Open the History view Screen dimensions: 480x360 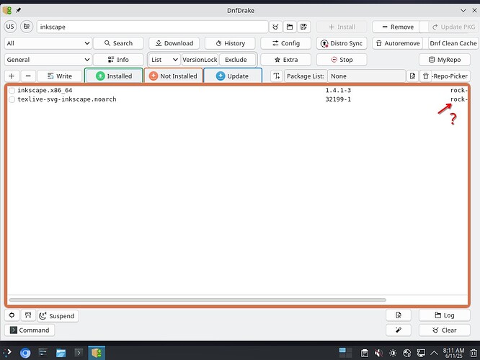coord(230,43)
